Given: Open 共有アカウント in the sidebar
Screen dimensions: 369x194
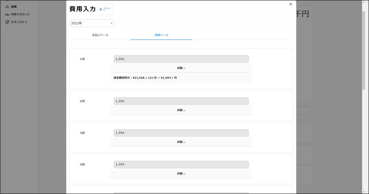Looking at the screenshot, I should click(x=20, y=14).
